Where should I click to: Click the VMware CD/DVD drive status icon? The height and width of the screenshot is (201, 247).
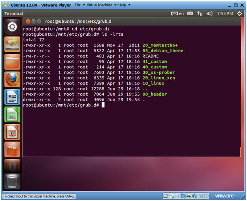pyautogui.click(x=171, y=196)
